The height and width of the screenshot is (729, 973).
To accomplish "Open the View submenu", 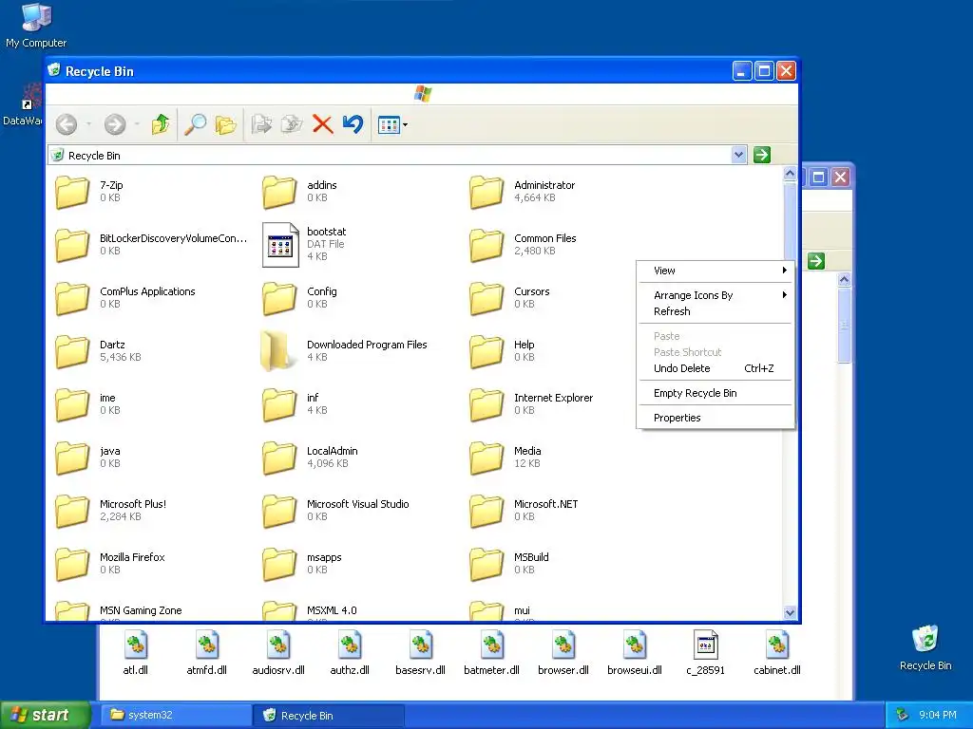I will click(715, 271).
